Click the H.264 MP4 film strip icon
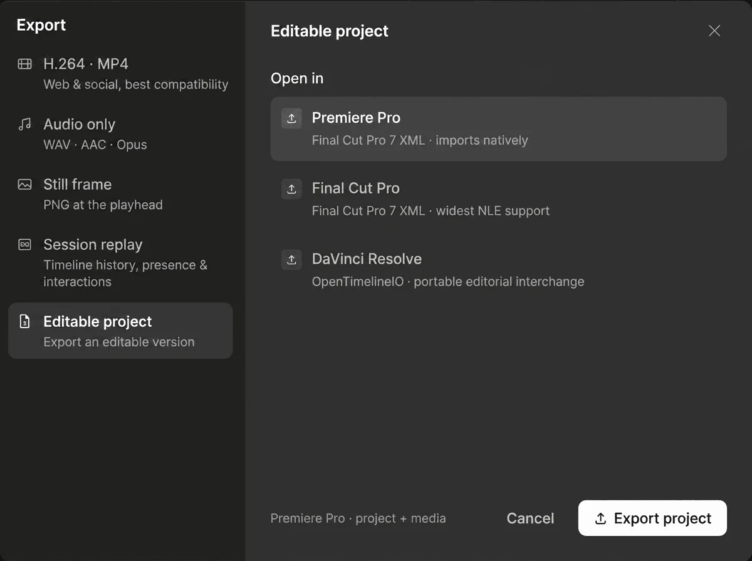This screenshot has width=752, height=561. tap(24, 64)
